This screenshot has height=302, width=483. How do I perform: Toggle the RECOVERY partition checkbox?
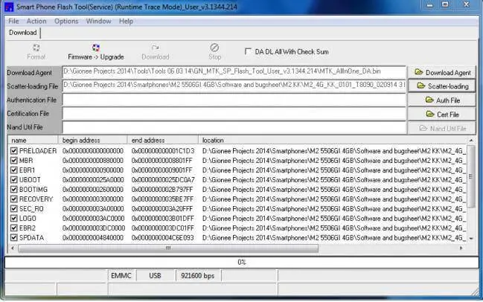(14, 199)
